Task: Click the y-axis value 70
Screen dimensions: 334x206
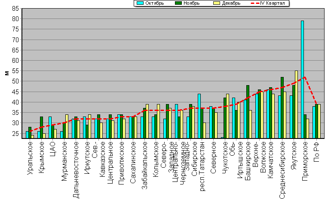Action: (16, 40)
